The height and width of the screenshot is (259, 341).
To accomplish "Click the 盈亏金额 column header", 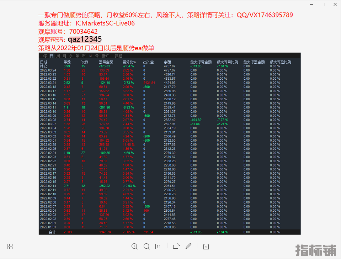I will (106, 62).
